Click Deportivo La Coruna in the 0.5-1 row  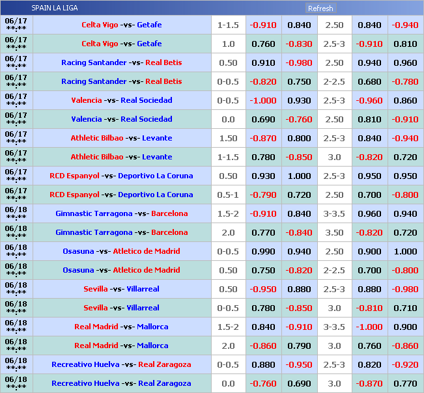click(155, 195)
